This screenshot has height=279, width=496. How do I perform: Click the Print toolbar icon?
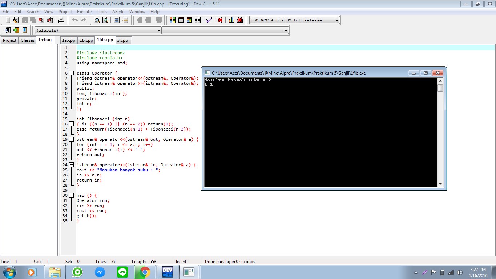pyautogui.click(x=61, y=20)
